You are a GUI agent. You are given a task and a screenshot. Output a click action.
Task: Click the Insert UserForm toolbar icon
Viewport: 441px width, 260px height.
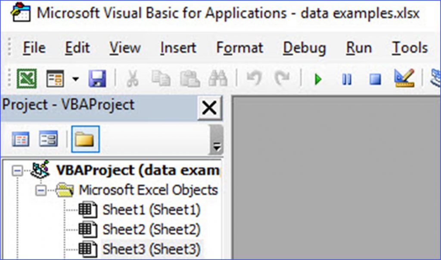click(x=55, y=79)
